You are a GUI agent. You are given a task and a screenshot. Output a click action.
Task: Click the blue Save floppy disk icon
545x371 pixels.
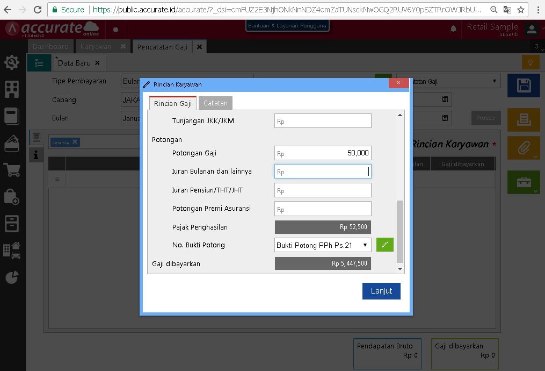point(523,85)
